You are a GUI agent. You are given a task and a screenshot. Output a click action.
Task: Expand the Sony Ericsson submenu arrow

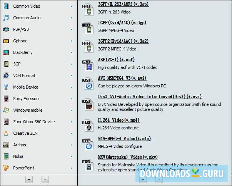coord(71,99)
